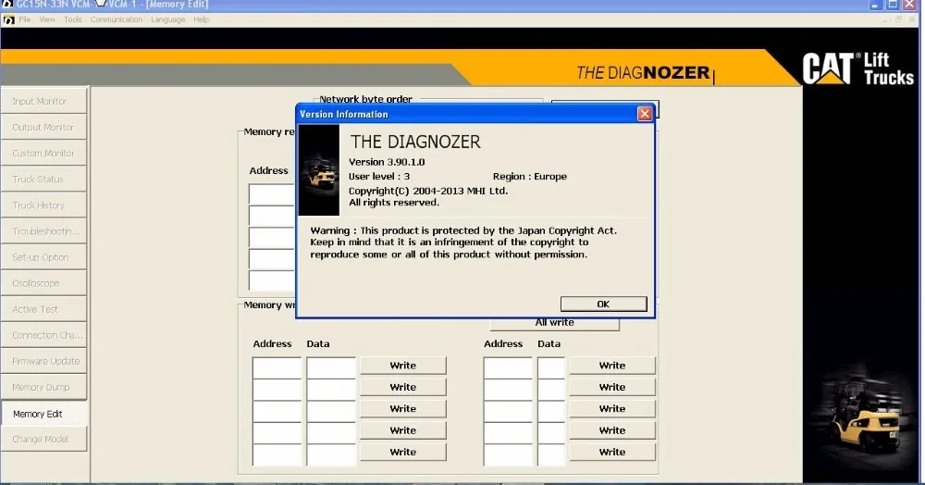Click second Write button in right group
The width and height of the screenshot is (925, 485).
[612, 387]
